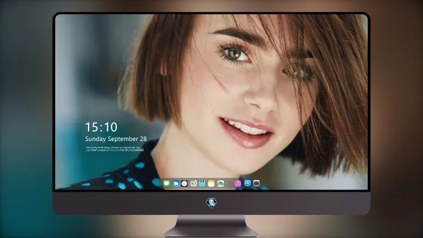The image size is (423, 238).
Task: Open the Photos gallery app in the dock
Action: (221, 184)
